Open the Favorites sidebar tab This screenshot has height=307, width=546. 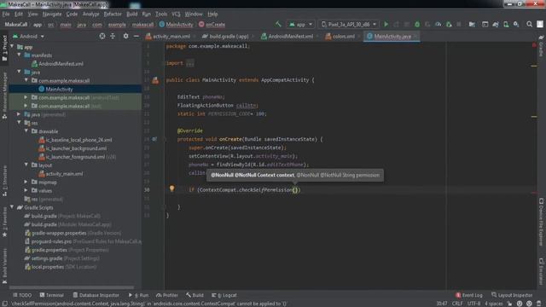pos(4,223)
